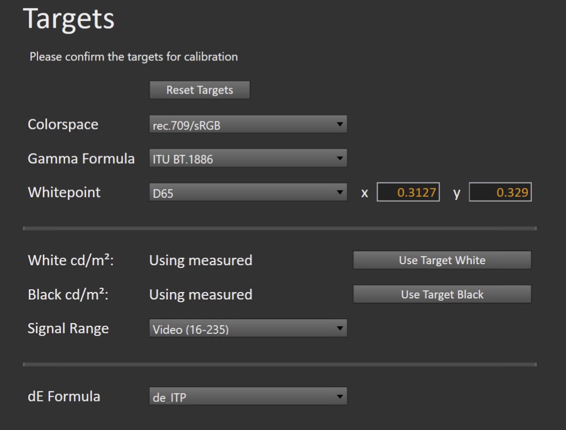Click the 'Please confirm the targets' instruction text
The height and width of the screenshot is (430, 566).
[x=133, y=57]
